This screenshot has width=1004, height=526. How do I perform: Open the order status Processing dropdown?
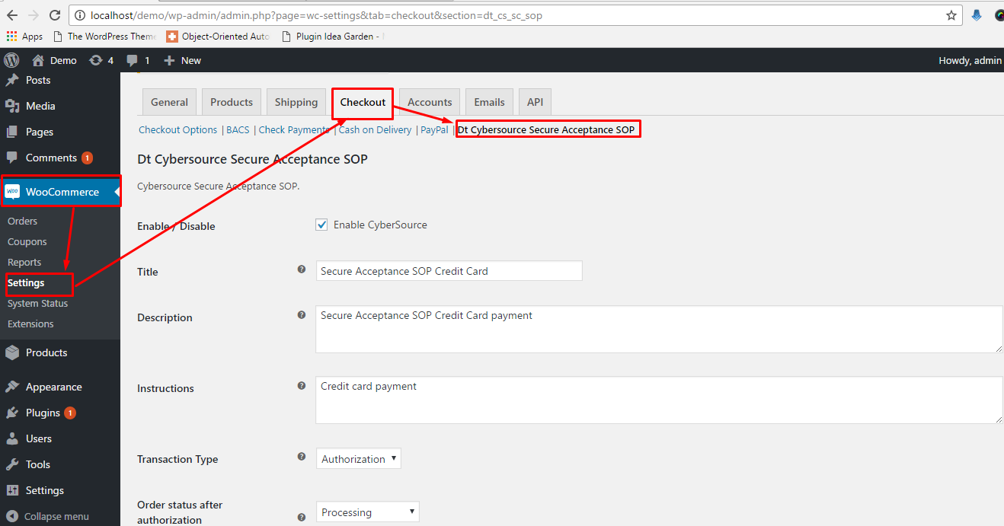click(x=367, y=512)
